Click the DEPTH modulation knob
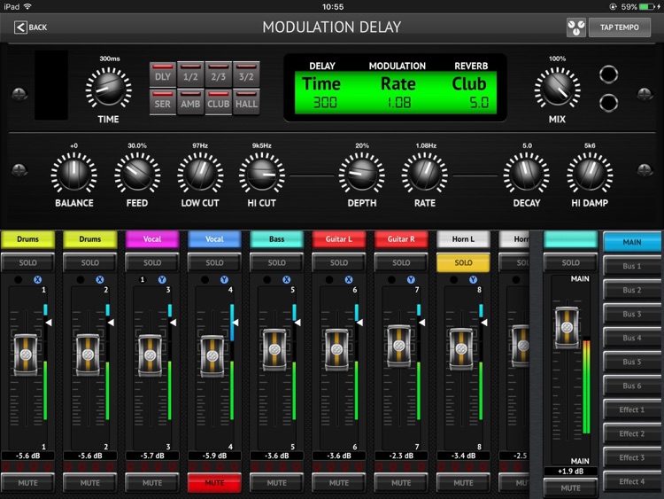The width and height of the screenshot is (664, 499). coord(361,173)
